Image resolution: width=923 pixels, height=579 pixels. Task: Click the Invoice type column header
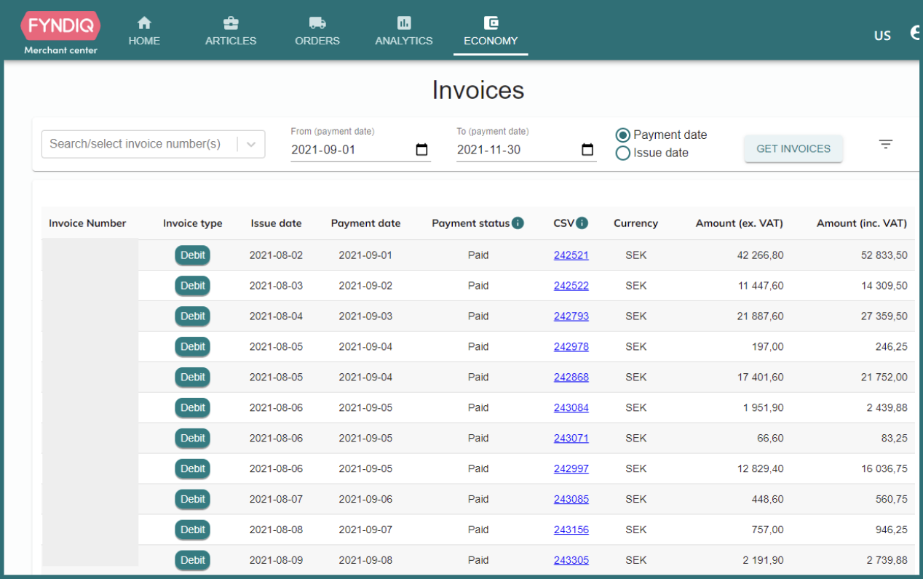[193, 223]
